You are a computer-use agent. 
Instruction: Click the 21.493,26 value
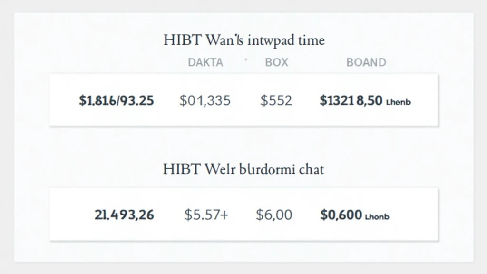(x=124, y=215)
